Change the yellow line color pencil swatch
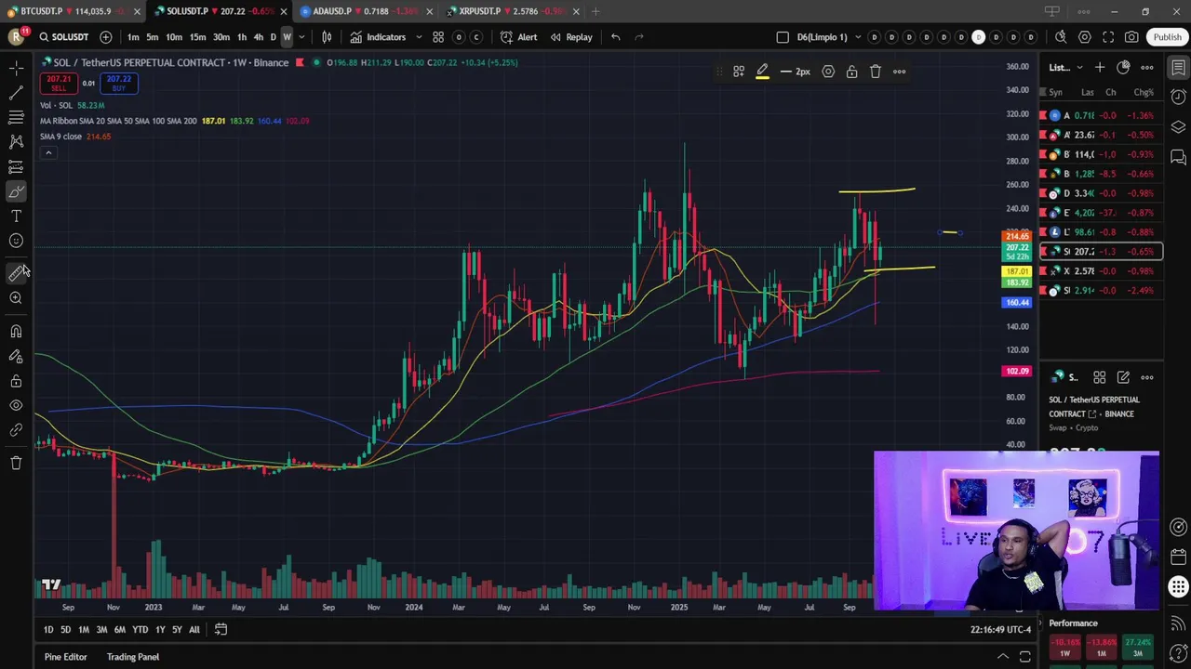 tap(762, 72)
